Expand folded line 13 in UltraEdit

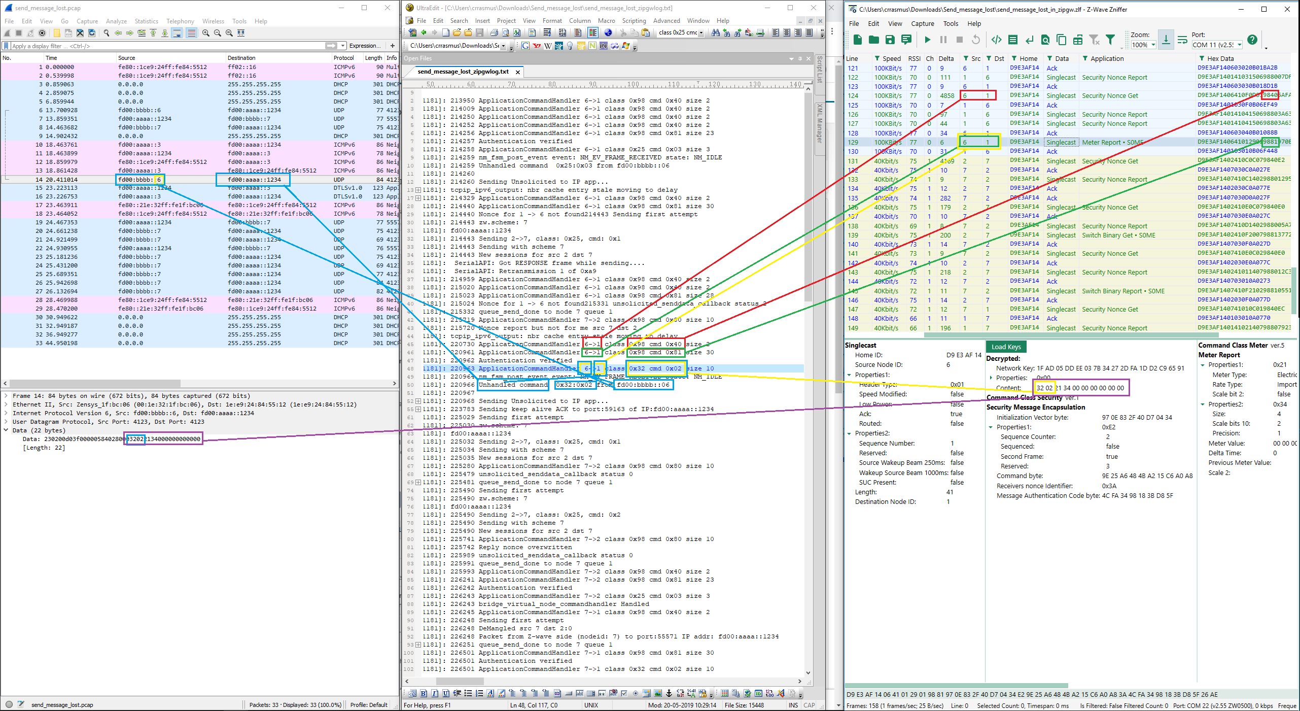point(418,190)
